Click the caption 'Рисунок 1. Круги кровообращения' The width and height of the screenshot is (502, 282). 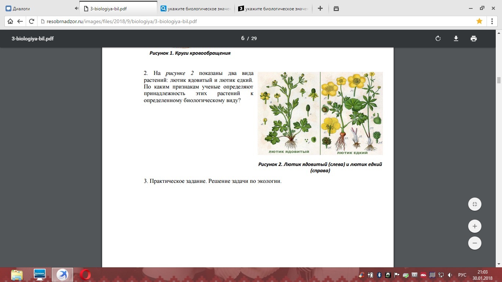coord(190,53)
